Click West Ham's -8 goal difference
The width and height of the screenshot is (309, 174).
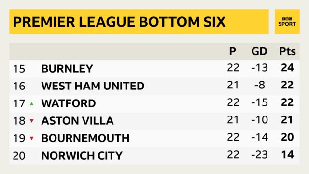point(260,85)
